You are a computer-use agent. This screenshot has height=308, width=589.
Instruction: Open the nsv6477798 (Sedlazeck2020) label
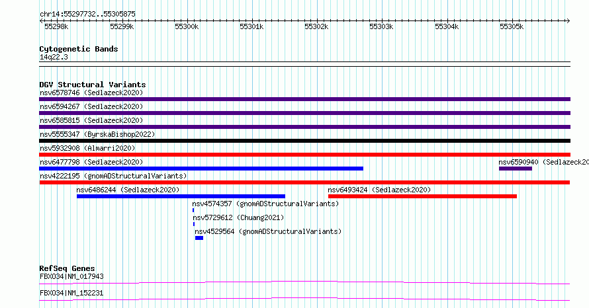coord(91,162)
